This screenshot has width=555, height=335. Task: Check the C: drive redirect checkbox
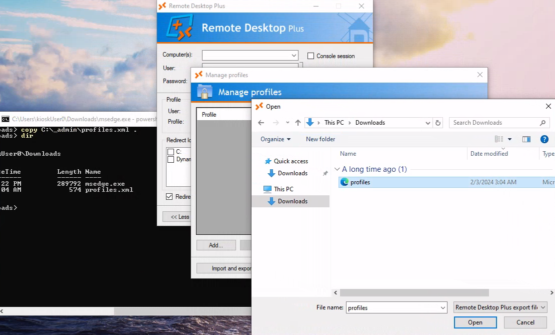pos(170,152)
